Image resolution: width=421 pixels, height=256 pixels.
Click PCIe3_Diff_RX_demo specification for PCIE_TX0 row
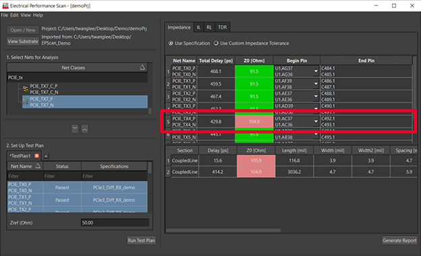pyautogui.click(x=114, y=187)
